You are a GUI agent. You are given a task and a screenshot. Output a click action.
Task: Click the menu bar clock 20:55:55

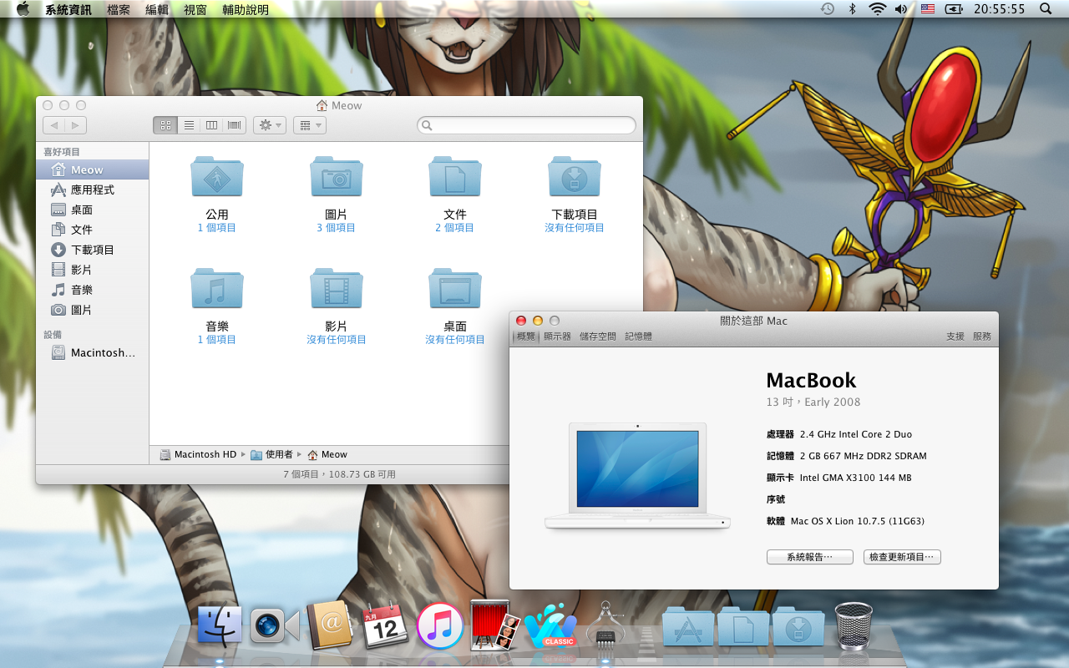(x=999, y=9)
